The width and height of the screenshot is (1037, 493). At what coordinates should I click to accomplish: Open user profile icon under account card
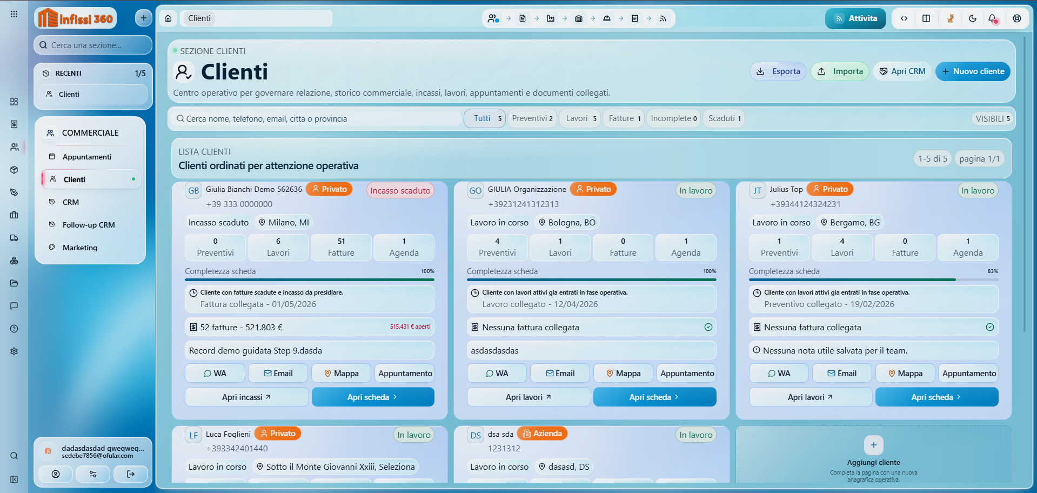coord(56,474)
